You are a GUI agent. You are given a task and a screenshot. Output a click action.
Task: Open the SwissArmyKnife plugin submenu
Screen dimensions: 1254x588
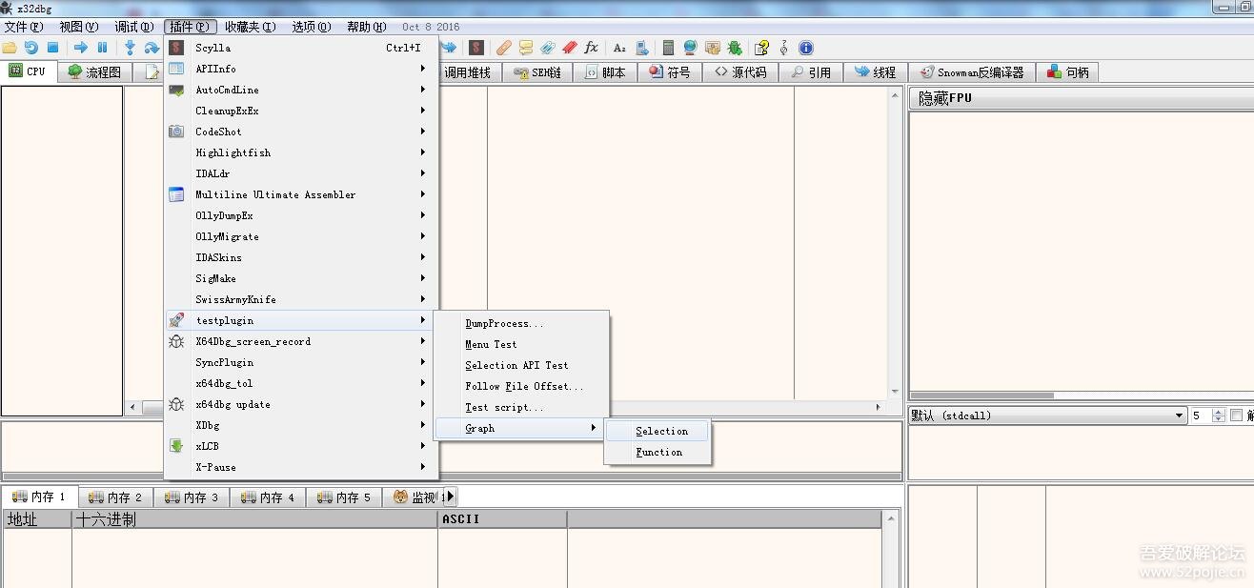(301, 299)
